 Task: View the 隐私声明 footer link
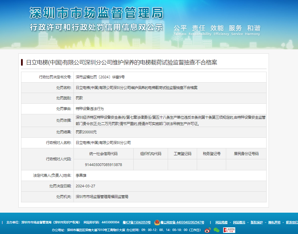274,222
